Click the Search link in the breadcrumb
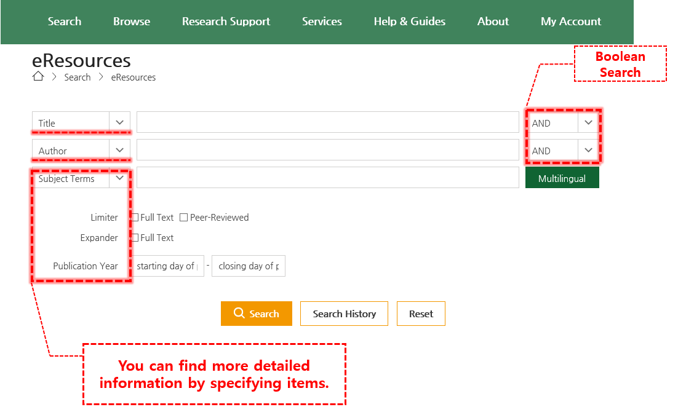 click(x=78, y=77)
